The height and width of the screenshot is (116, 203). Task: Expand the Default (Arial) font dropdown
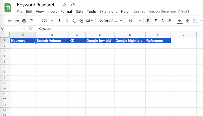pyautogui.click(x=111, y=21)
